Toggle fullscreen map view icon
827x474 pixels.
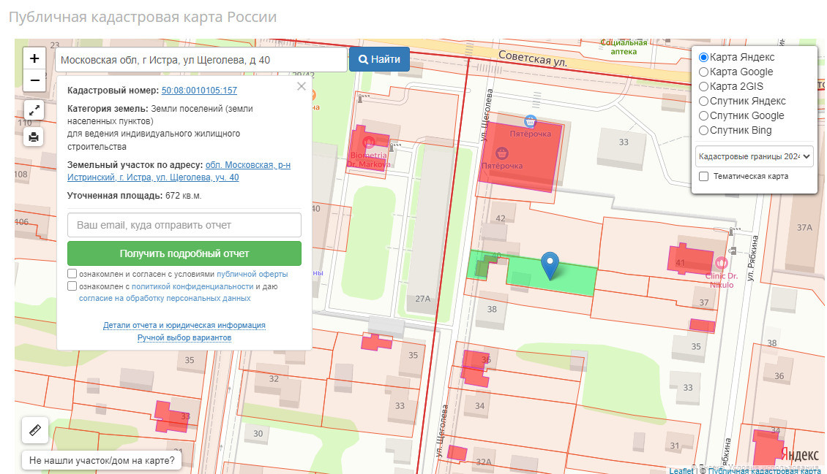[34, 110]
